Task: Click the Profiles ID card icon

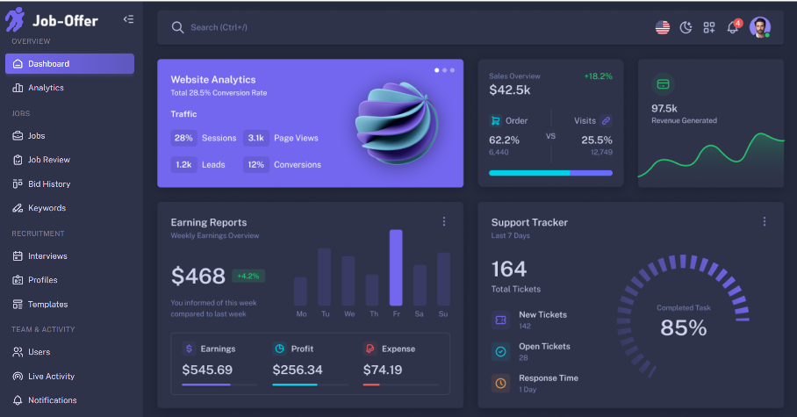Action: (x=18, y=280)
